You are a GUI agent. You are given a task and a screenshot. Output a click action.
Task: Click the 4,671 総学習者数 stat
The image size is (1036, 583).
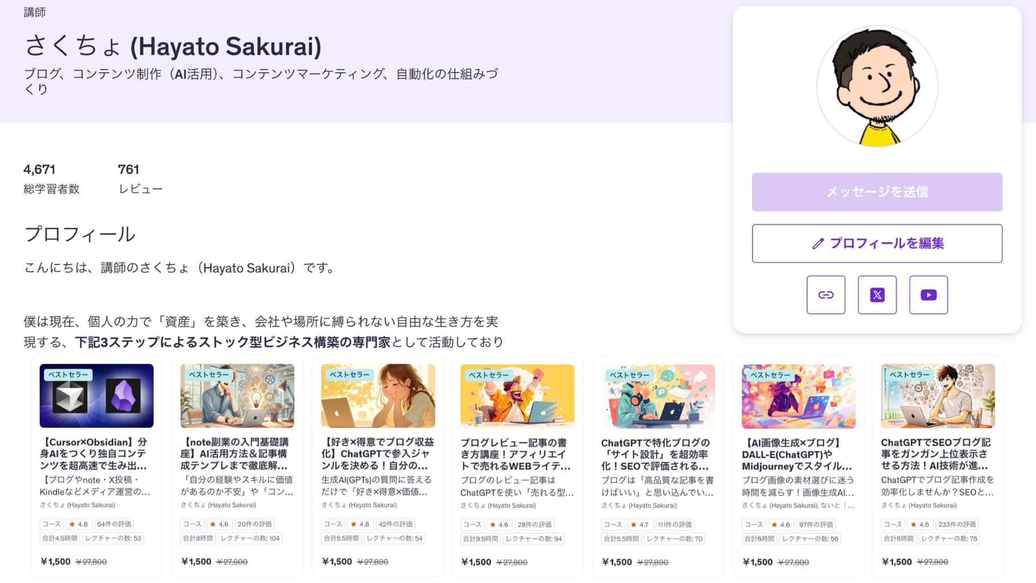point(51,179)
